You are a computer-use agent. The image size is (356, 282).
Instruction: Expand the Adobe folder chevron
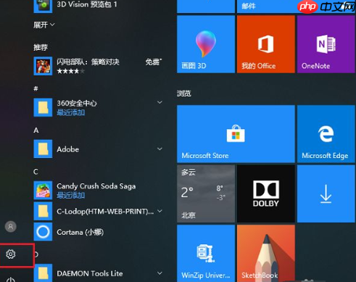(x=160, y=149)
